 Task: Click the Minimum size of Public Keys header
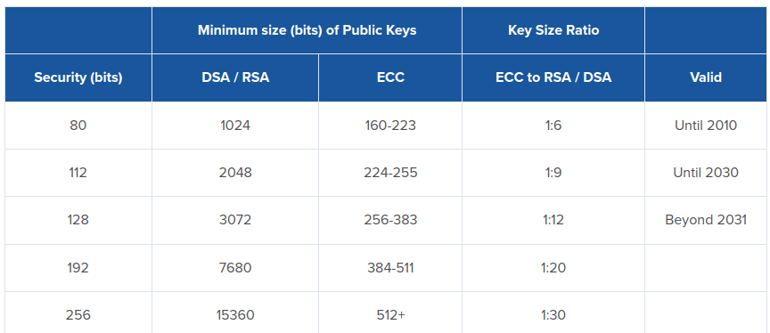coord(307,30)
